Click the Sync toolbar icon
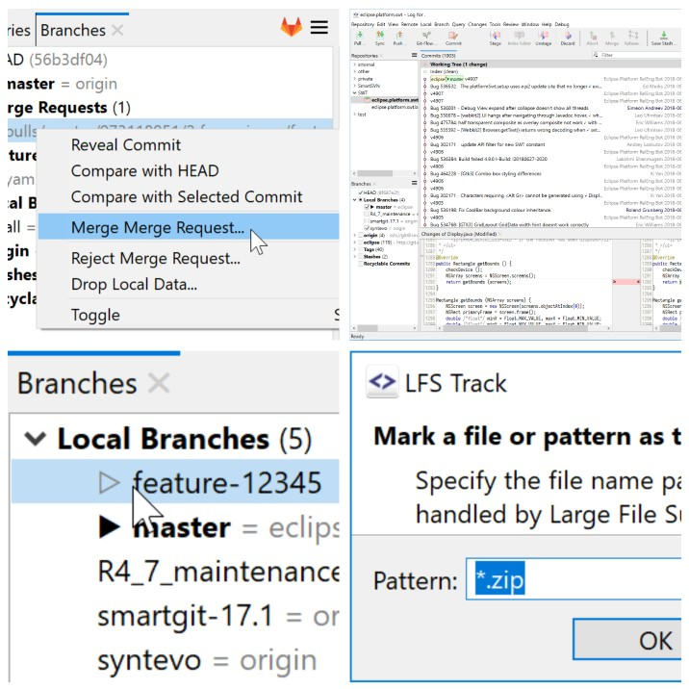 pos(380,36)
